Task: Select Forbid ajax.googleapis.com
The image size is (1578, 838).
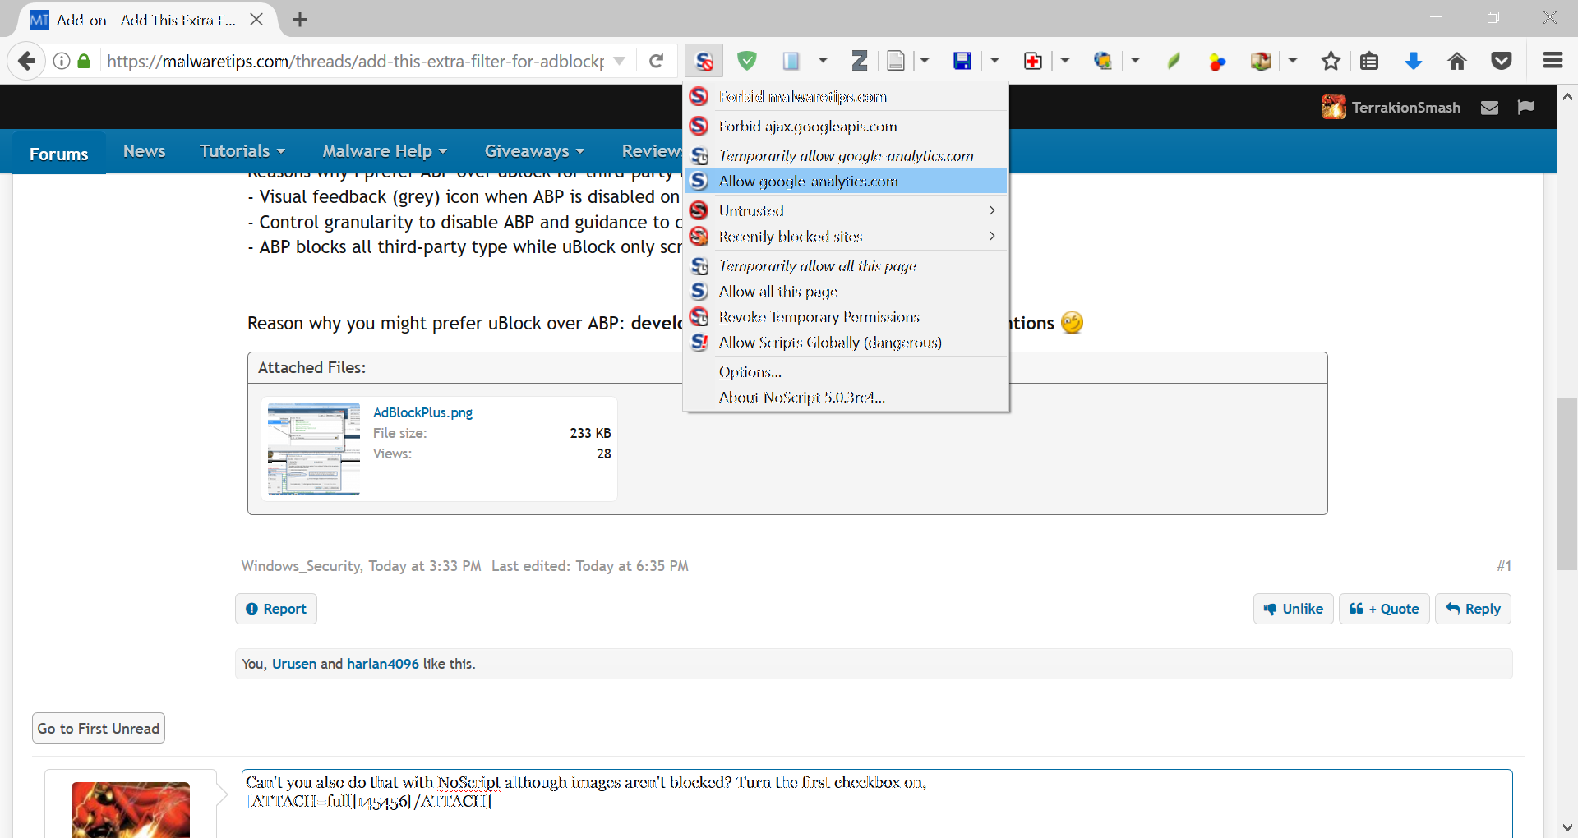Action: coord(846,127)
